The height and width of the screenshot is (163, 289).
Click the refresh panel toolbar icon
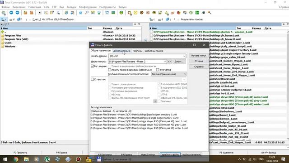coord(4,13)
